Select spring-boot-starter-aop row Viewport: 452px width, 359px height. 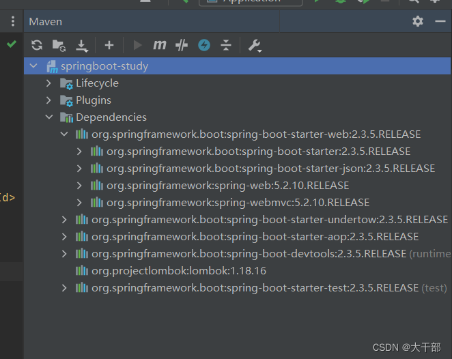tap(237, 237)
